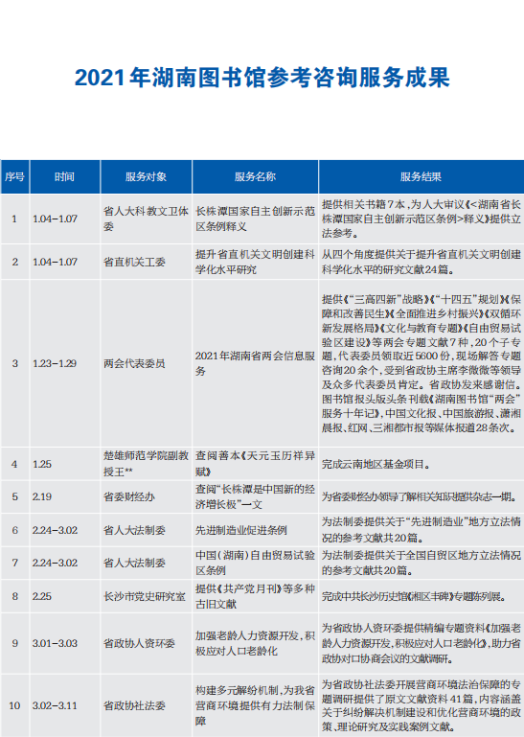Select the 服务结果 column header
524x737 pixels.
point(421,176)
